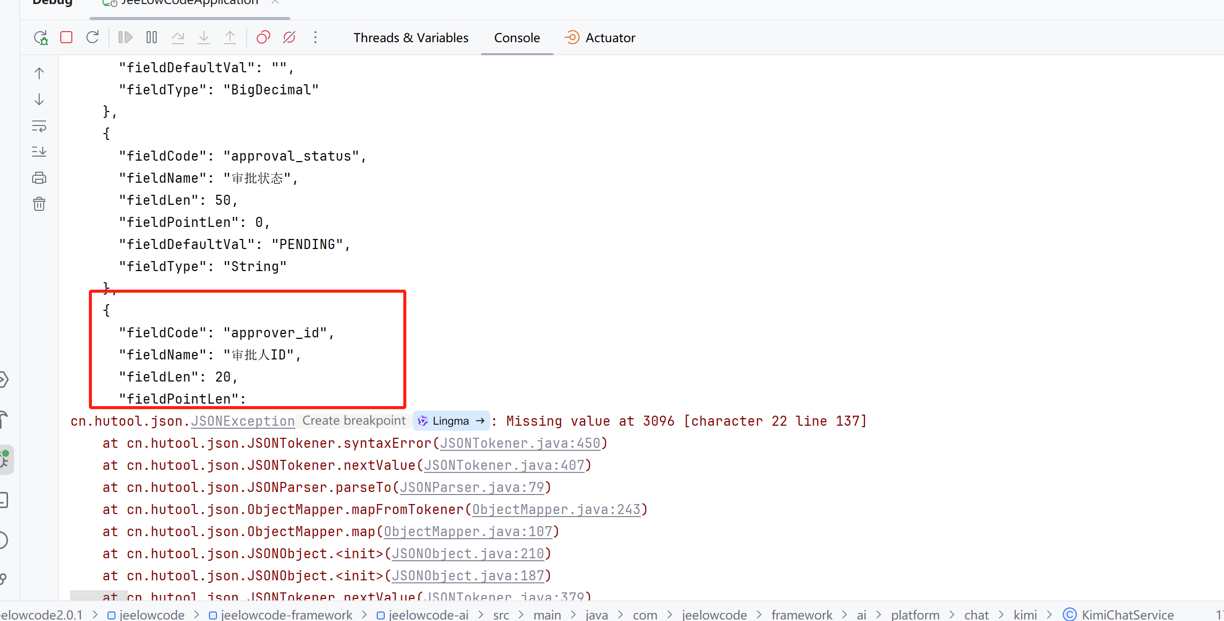Stop the running debug session

(66, 38)
